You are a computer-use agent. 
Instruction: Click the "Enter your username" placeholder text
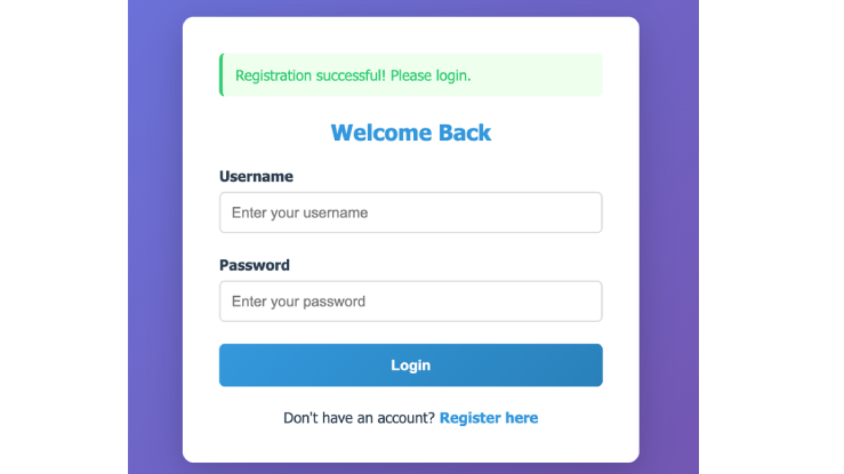300,213
